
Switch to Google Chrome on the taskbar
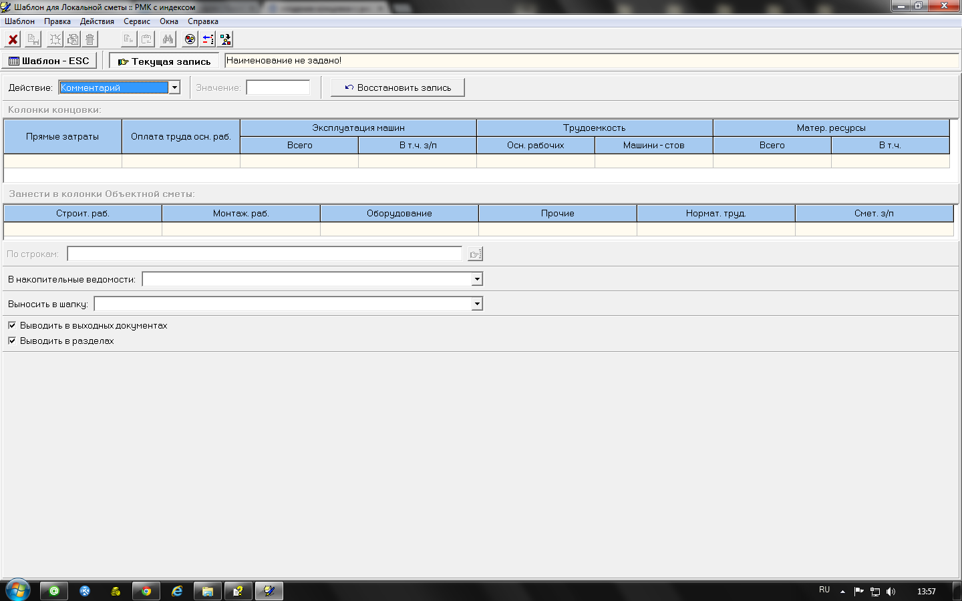(x=146, y=591)
